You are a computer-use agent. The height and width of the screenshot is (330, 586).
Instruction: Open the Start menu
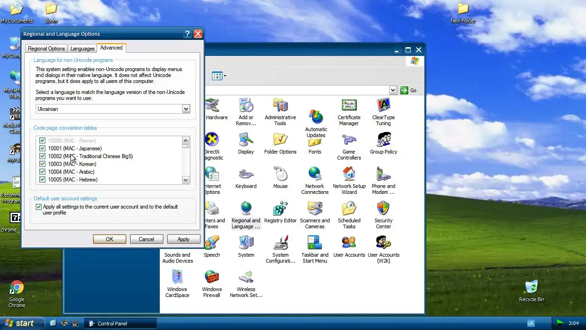click(22, 323)
